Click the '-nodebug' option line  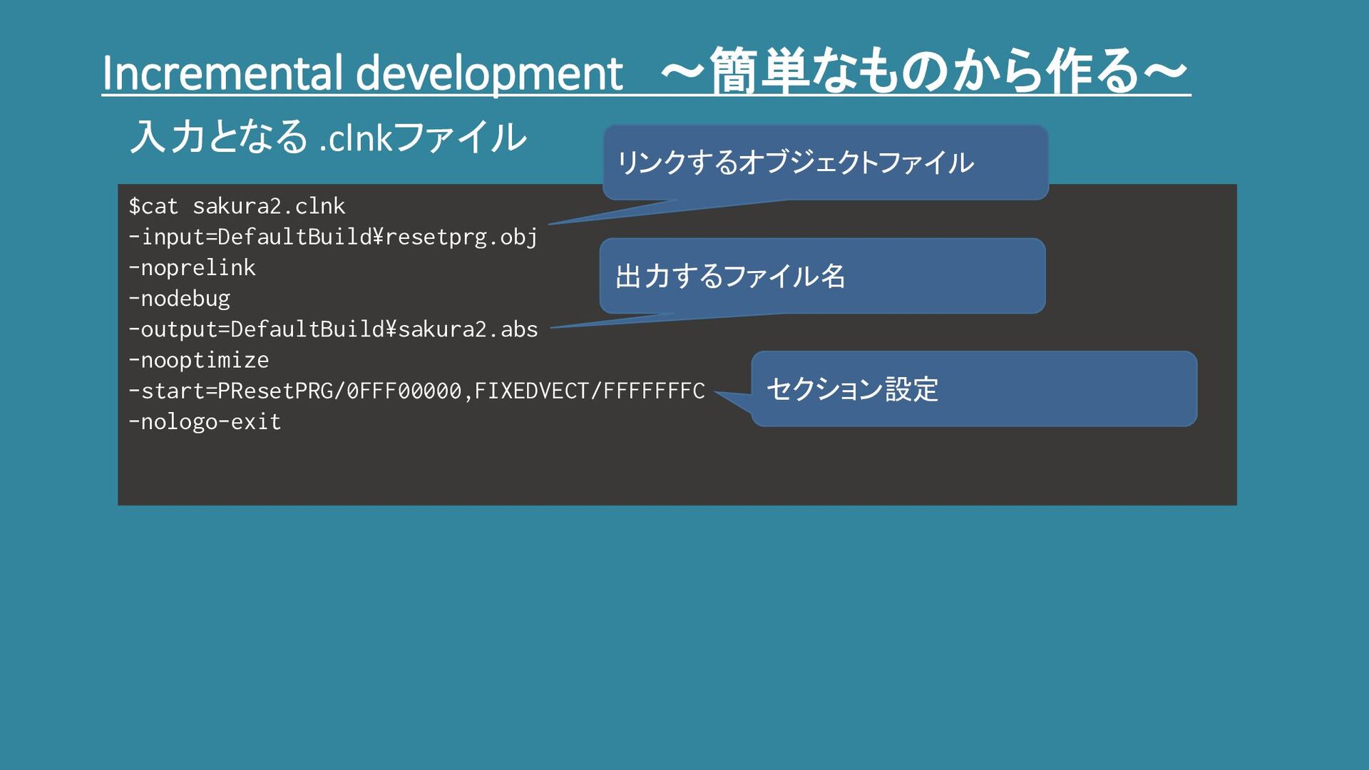tap(180, 298)
